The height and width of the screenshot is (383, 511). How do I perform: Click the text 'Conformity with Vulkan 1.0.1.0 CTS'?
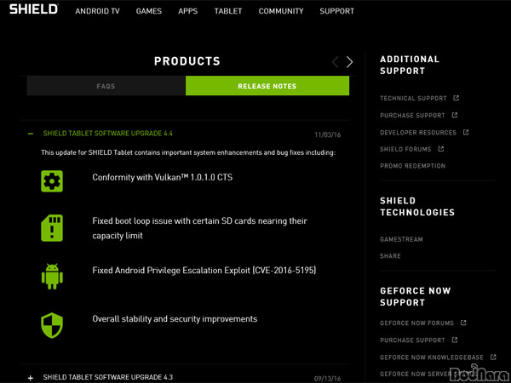163,178
